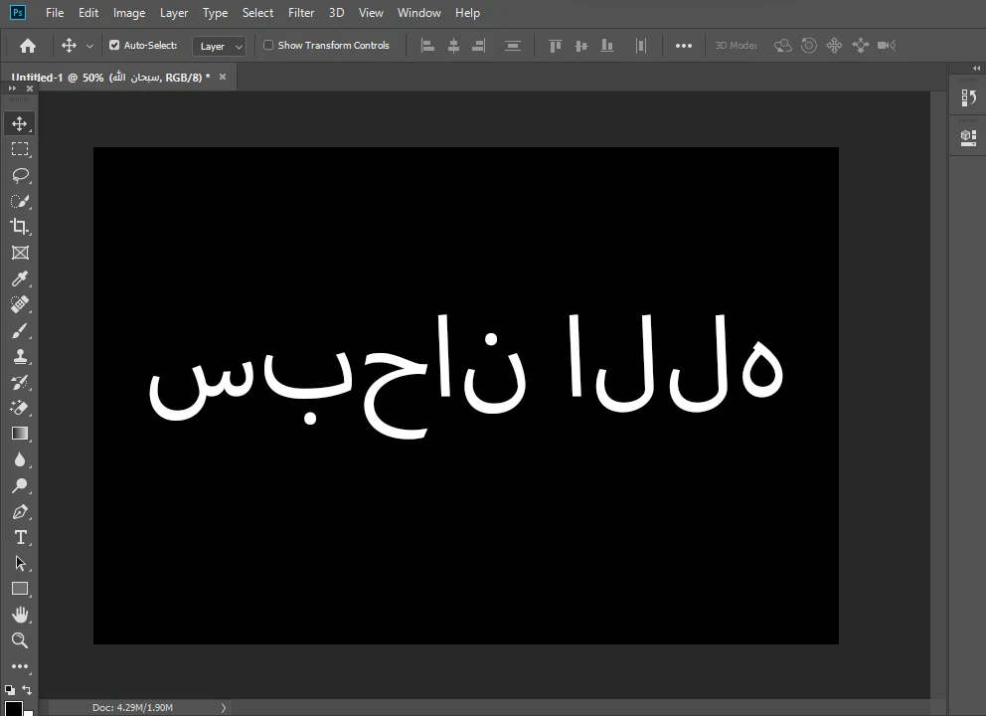Open the Window menu
986x716 pixels.
coord(418,13)
